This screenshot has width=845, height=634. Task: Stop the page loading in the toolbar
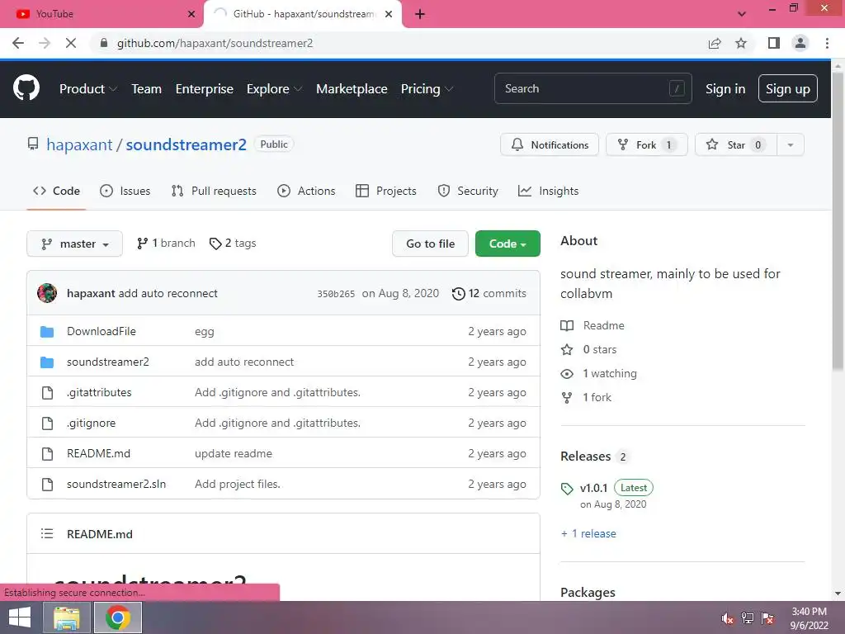coord(71,43)
